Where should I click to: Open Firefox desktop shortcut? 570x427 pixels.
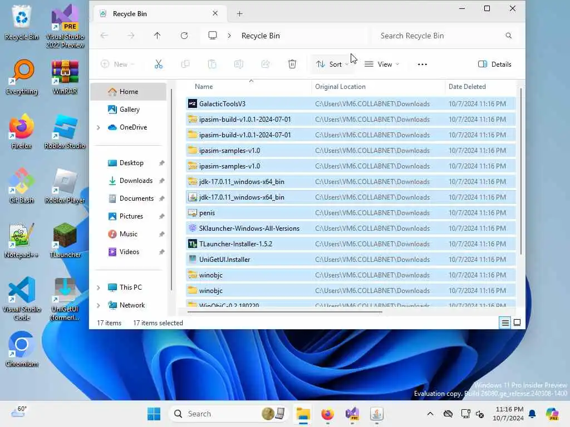click(22, 131)
